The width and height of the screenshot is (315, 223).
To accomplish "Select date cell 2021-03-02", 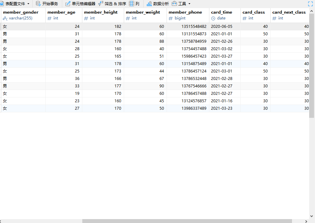I will pos(225,49).
